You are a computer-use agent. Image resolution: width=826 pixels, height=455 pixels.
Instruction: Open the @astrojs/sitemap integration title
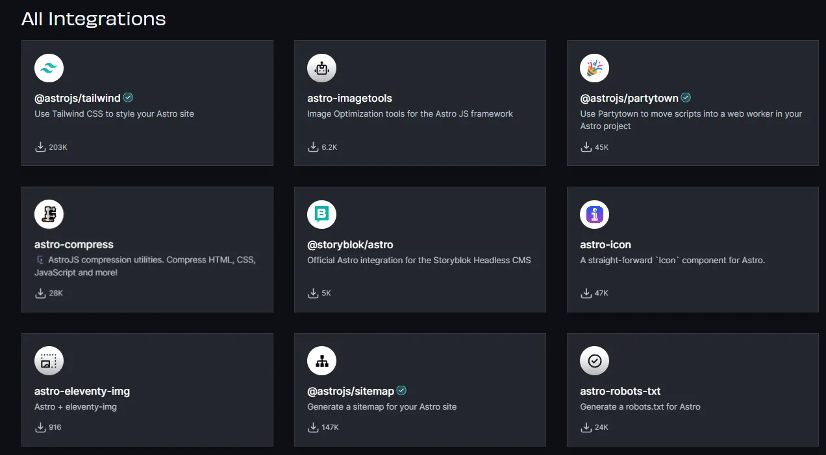(x=351, y=391)
